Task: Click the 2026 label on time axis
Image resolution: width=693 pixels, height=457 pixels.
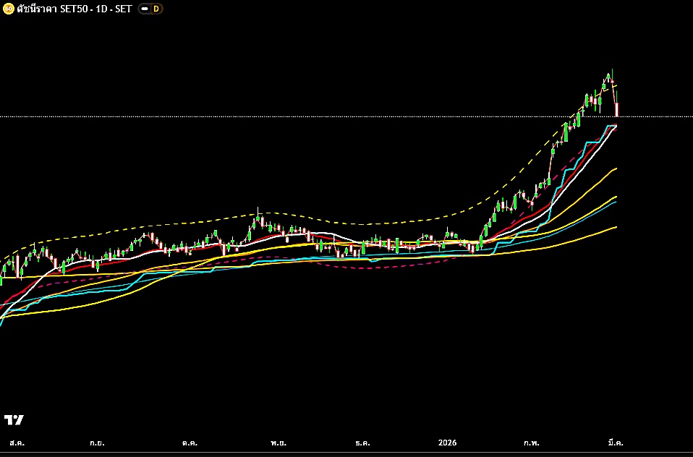Action: point(447,443)
